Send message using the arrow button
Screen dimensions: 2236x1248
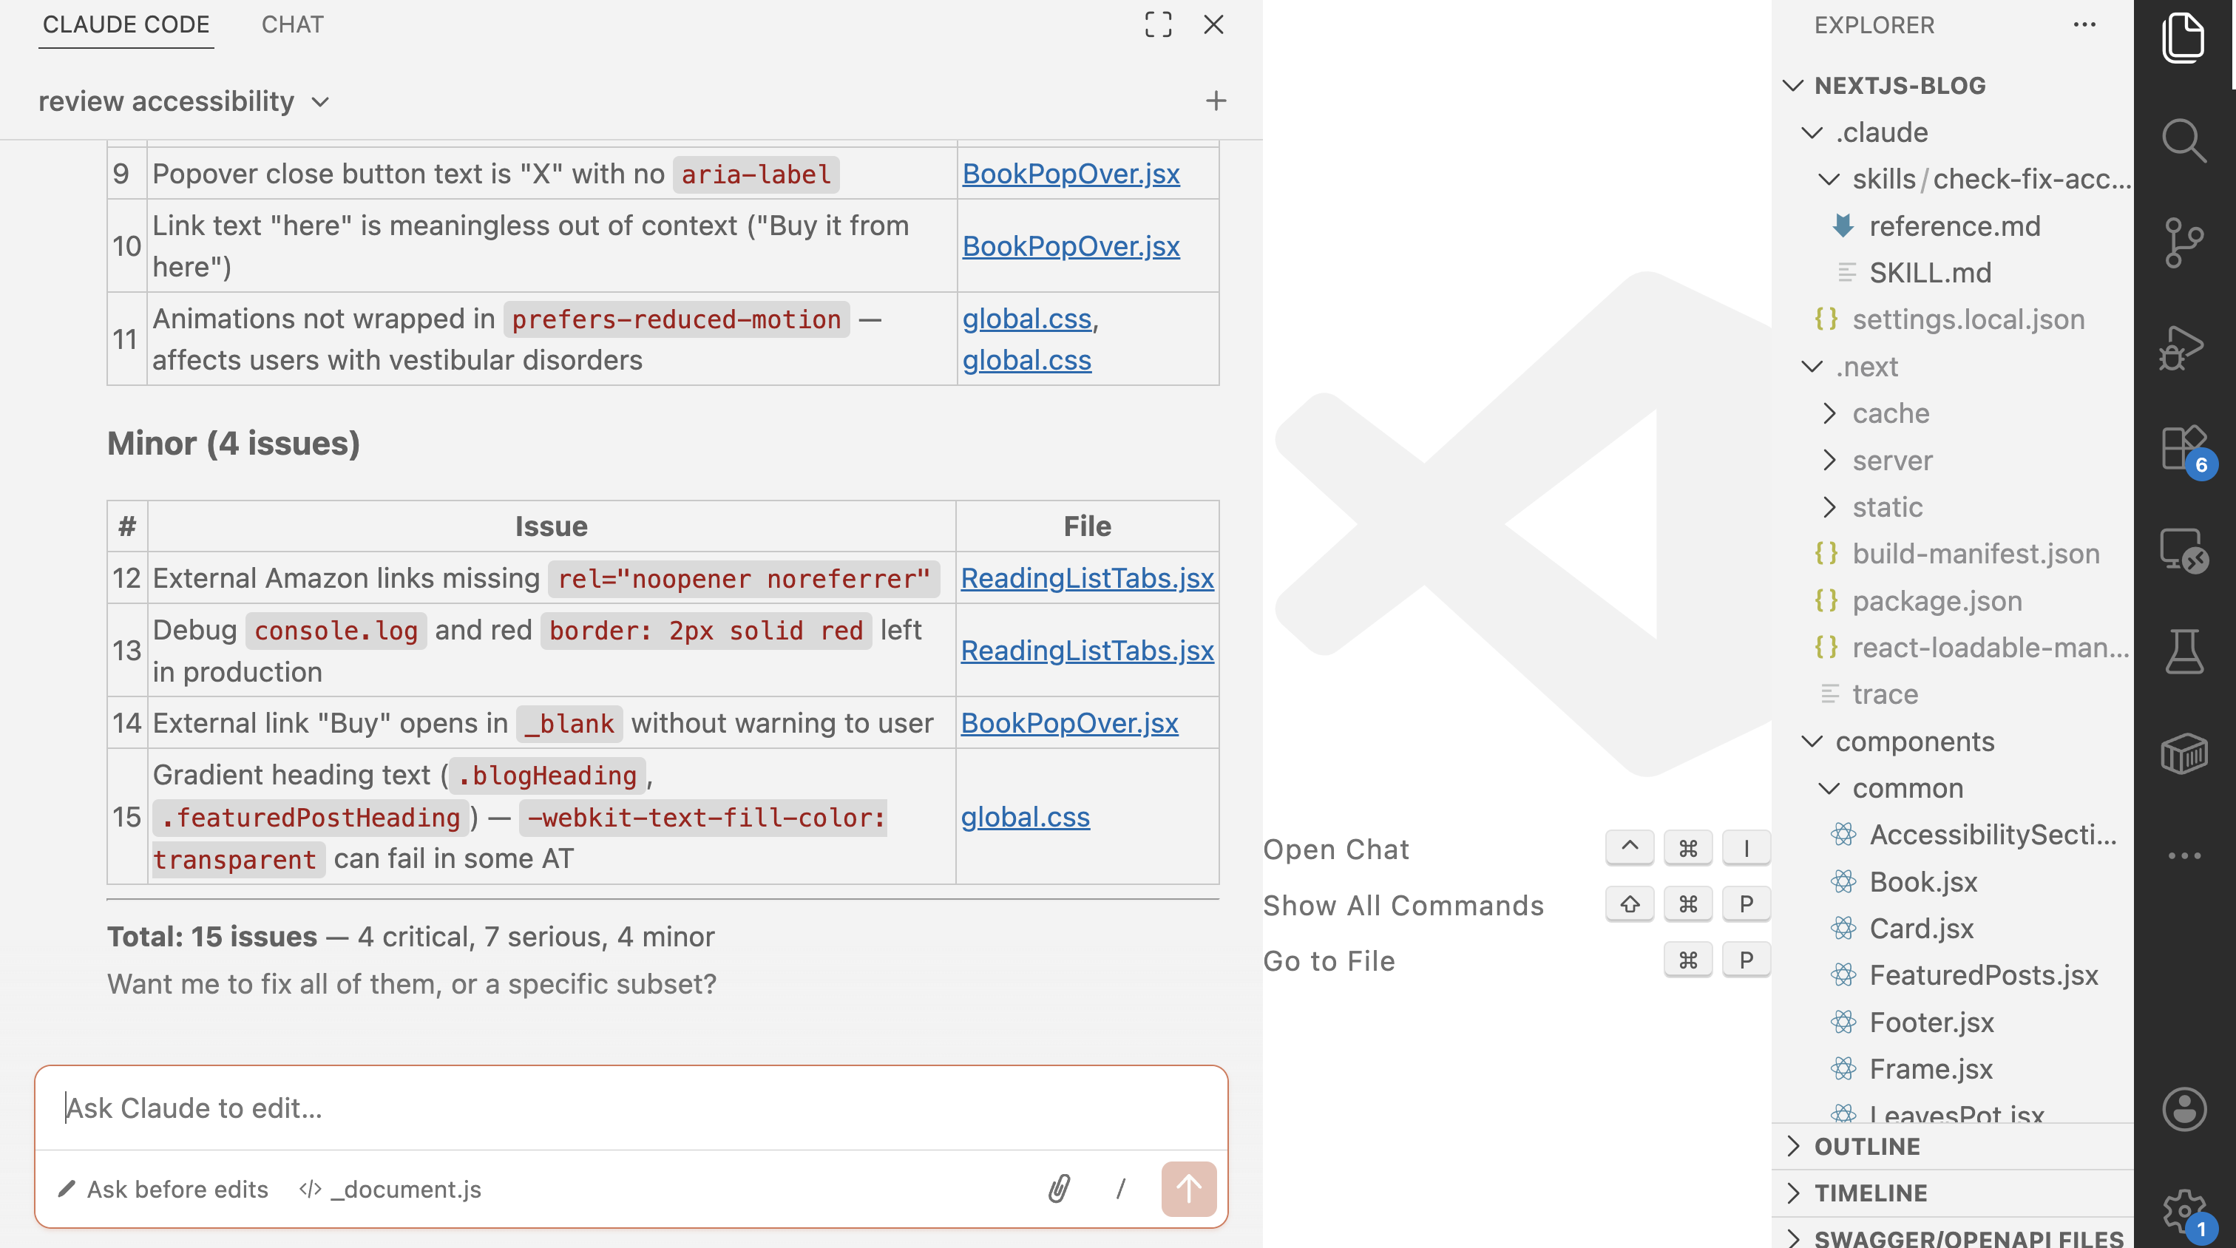[x=1188, y=1189]
